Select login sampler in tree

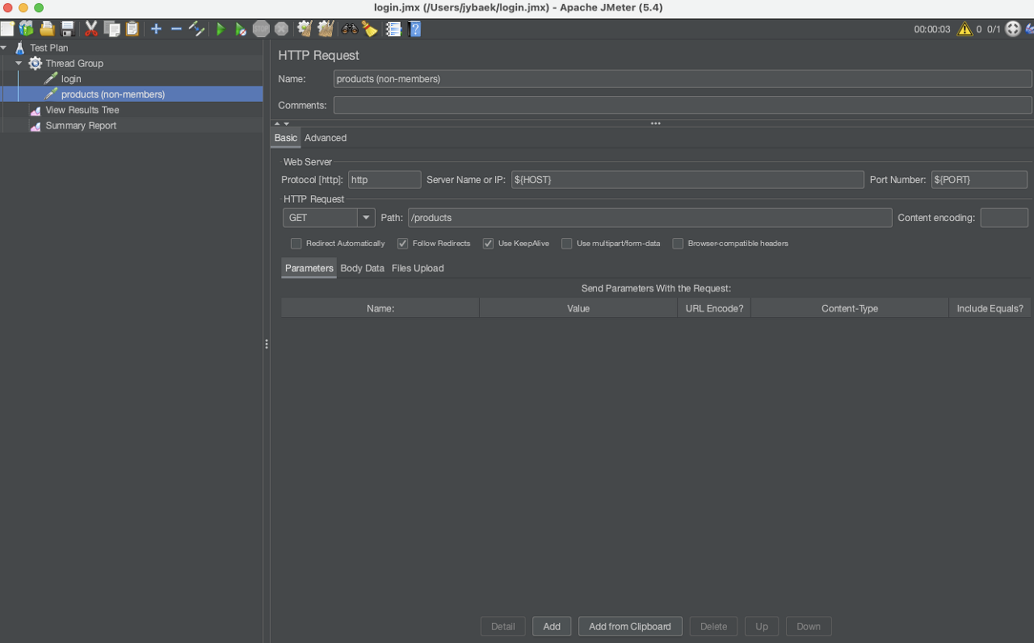(71, 79)
